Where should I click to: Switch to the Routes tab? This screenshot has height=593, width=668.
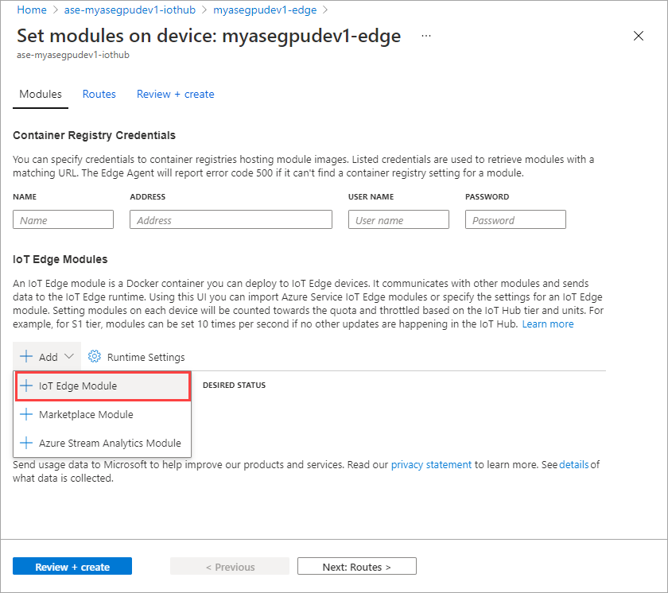(99, 94)
